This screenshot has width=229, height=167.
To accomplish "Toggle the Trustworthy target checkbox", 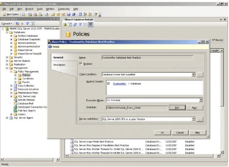I will pos(108,83).
